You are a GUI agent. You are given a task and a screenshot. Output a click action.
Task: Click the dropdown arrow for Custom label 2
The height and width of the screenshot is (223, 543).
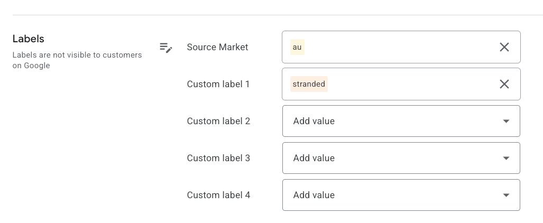point(506,121)
